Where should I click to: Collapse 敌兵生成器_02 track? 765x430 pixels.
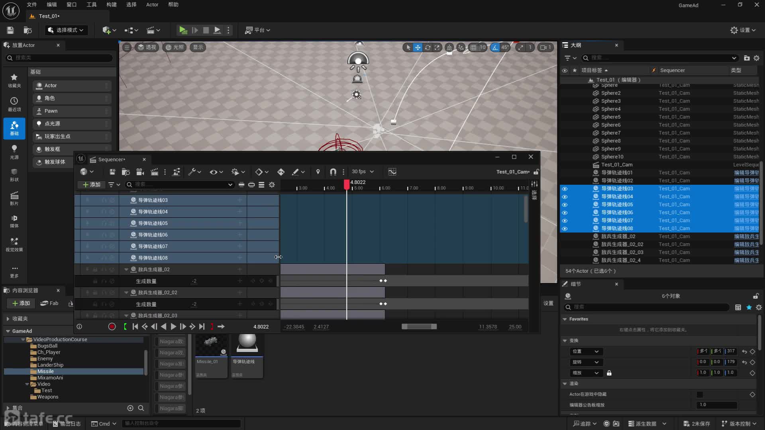(x=126, y=270)
